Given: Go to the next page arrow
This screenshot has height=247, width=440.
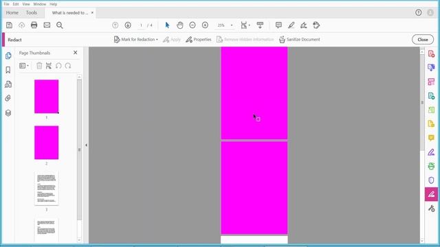Looking at the screenshot, I should click(x=128, y=25).
